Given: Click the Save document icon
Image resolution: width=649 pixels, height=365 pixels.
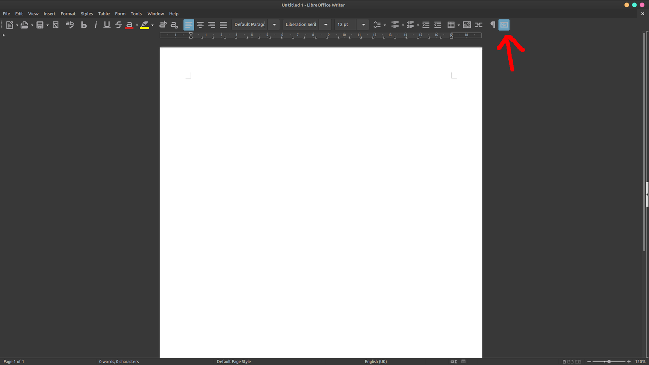Looking at the screenshot, I should tap(40, 25).
